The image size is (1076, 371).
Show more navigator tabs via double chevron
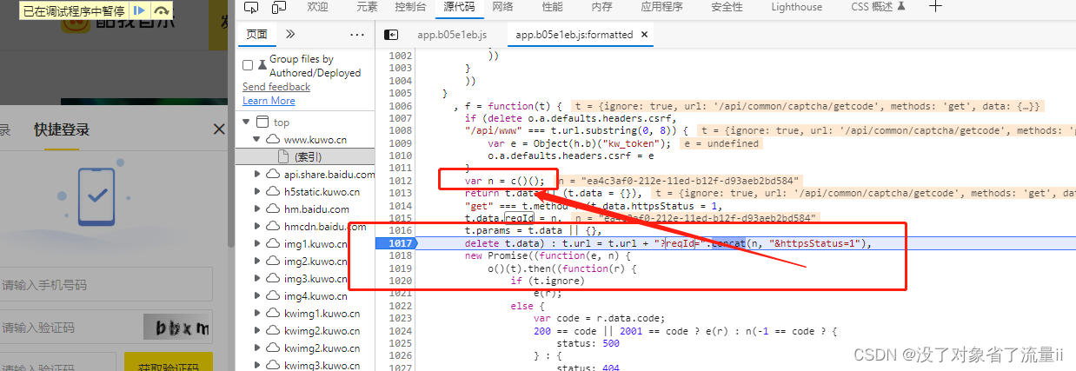[x=290, y=35]
